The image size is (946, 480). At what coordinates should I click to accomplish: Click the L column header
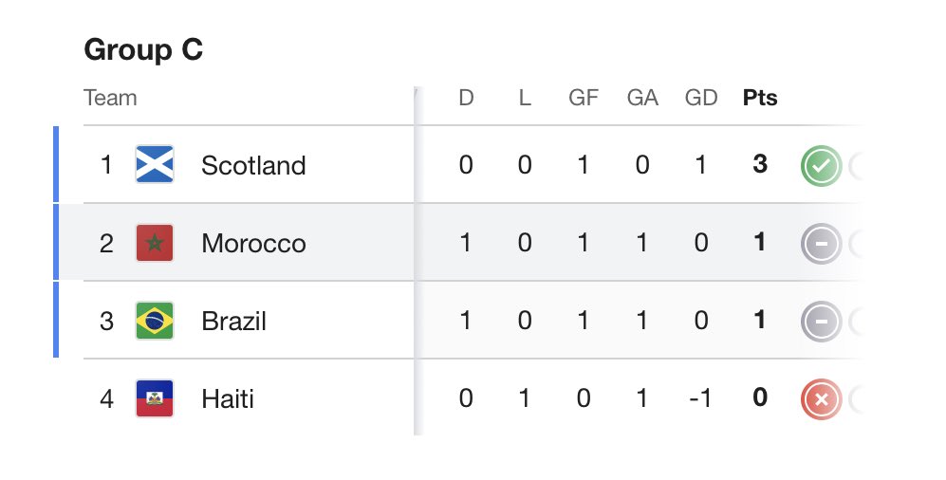pyautogui.click(x=525, y=97)
